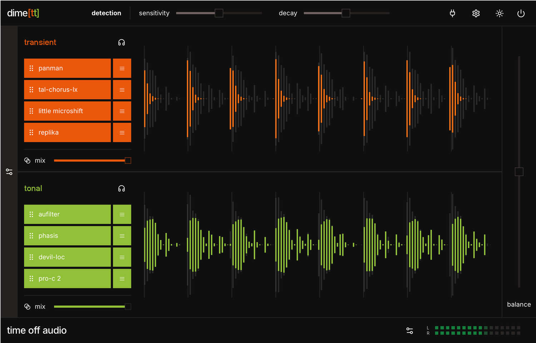Solo tonal band with headphones icon
536x343 pixels.
(x=121, y=188)
